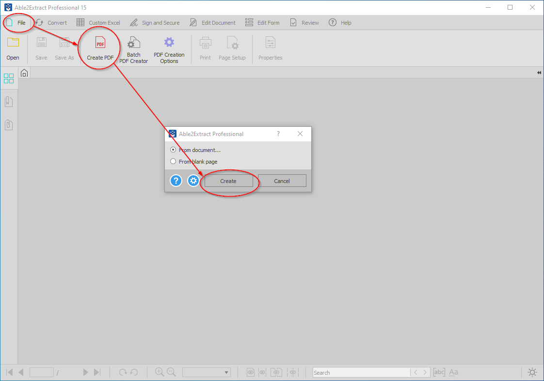Show the attachments panel in sidebar
Viewport: 544px width, 381px height.
[x=9, y=125]
